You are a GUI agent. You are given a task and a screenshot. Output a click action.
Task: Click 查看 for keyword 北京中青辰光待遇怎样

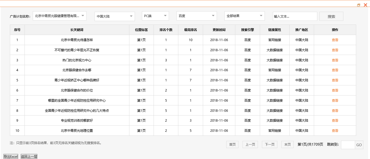click(335, 39)
